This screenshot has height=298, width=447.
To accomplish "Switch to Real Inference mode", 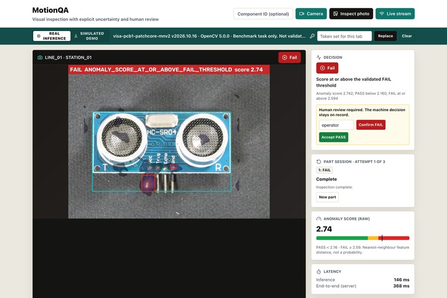I will (52, 36).
